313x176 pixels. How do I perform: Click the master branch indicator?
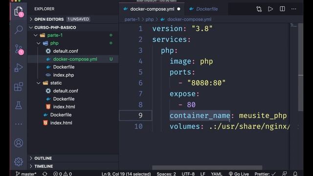[26, 174]
